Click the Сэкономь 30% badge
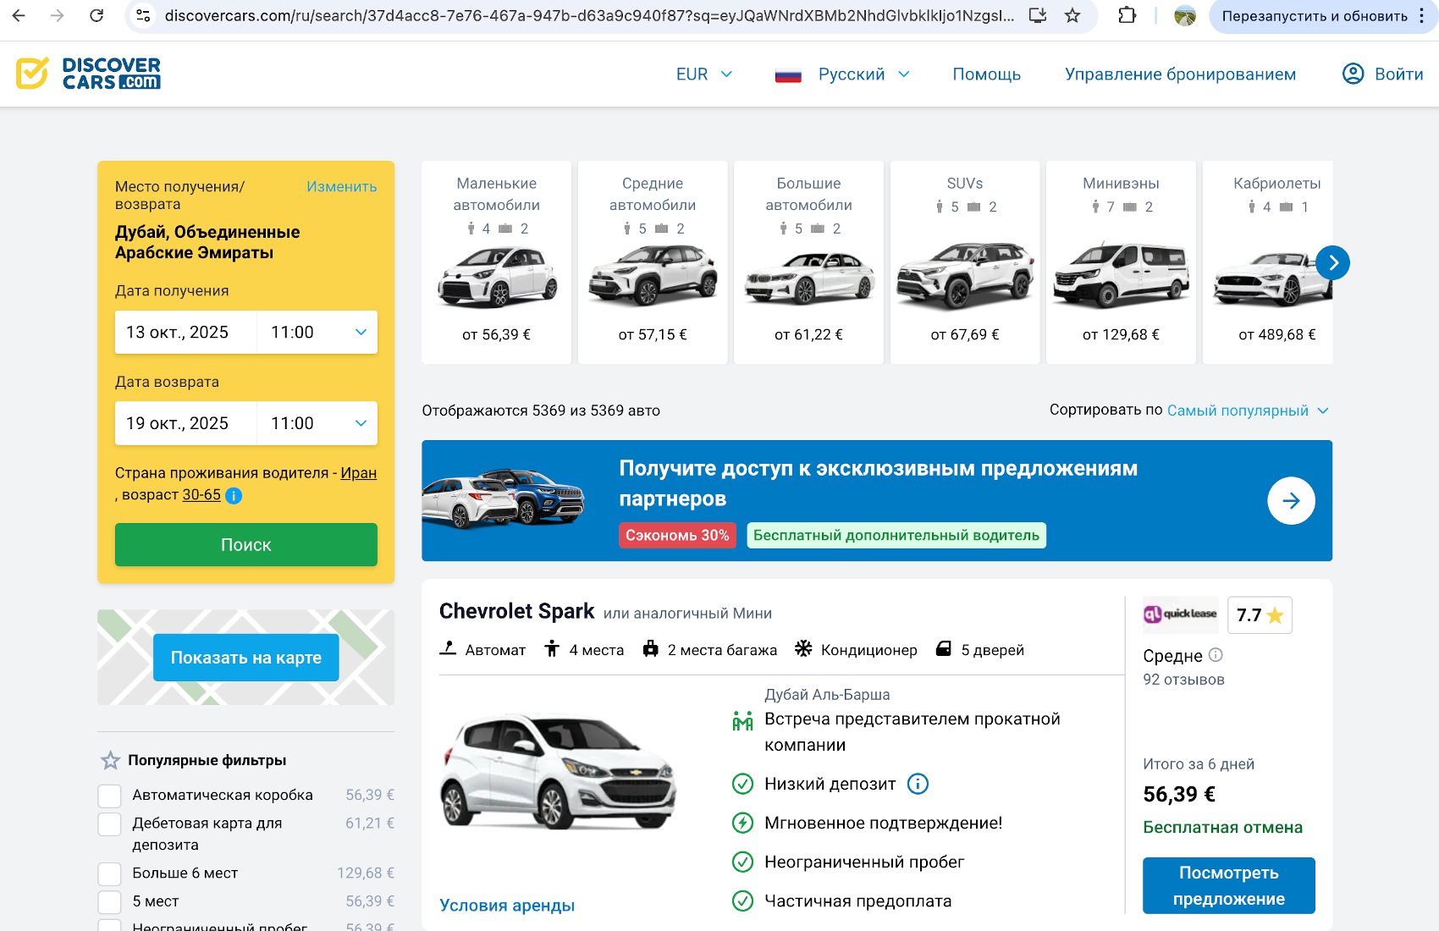Viewport: 1439px width, 931px height. coord(677,536)
